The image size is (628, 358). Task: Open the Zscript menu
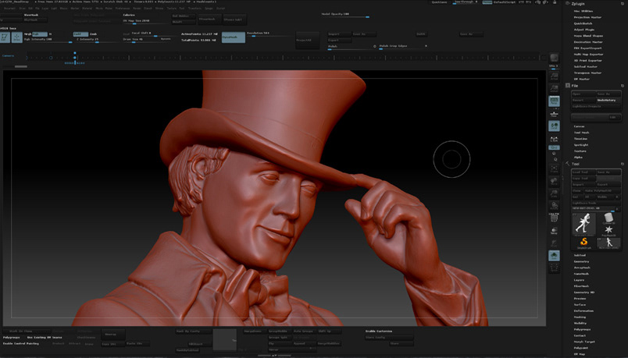220,8
